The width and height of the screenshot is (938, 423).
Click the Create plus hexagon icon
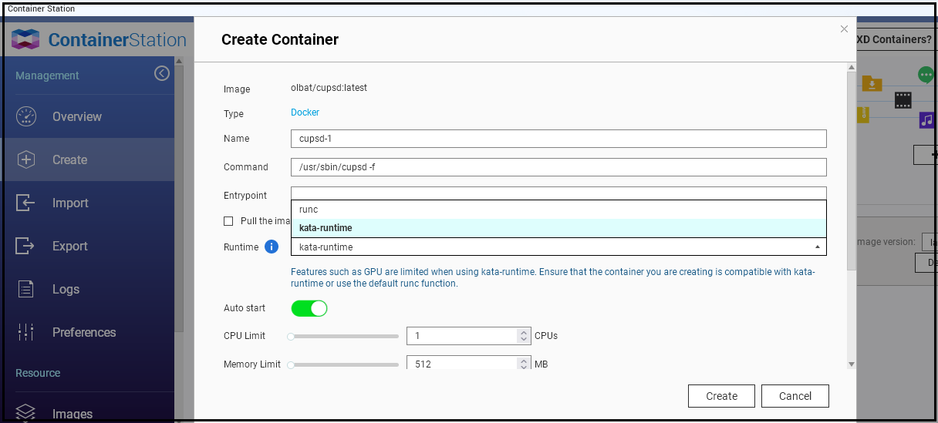[26, 159]
